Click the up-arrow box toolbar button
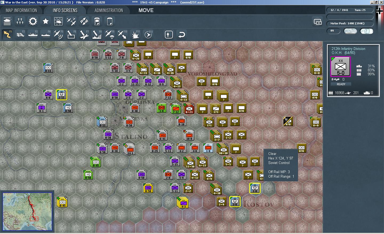Viewport: 384px width, 234px height. click(x=169, y=34)
